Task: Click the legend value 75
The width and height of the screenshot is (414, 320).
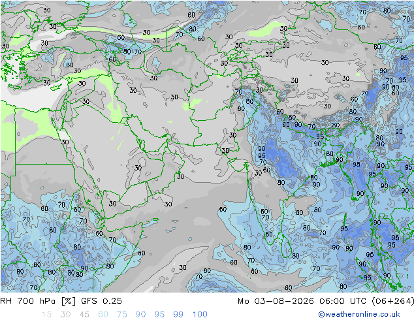Action: point(121,315)
